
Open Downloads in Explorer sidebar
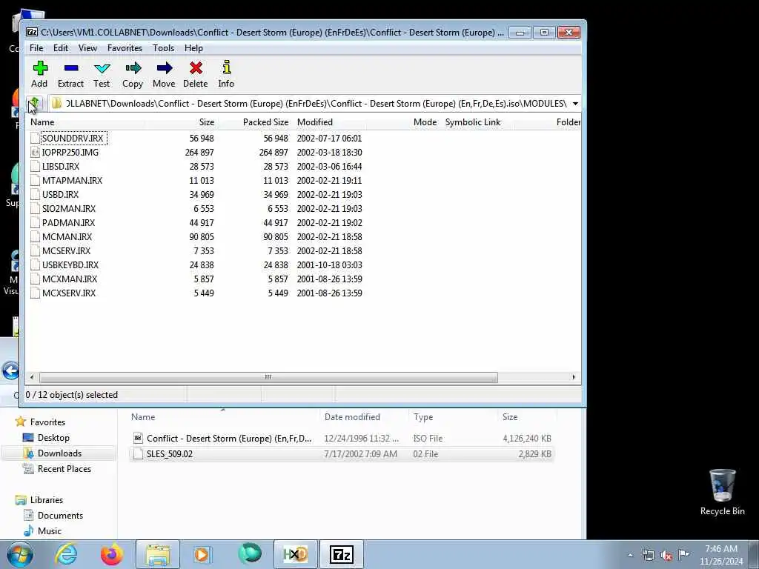click(x=59, y=453)
